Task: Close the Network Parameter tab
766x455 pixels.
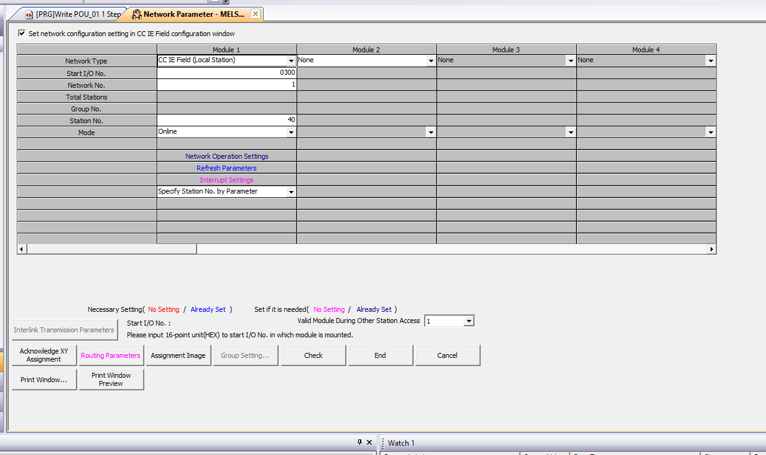Action: tap(256, 14)
